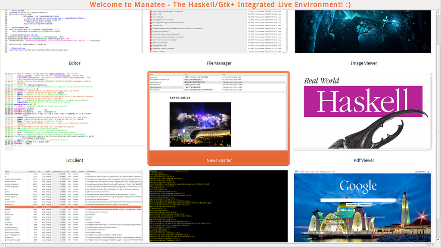Click the horizontal scrollbar thumb
The height and width of the screenshot is (248, 441).
point(216,245)
